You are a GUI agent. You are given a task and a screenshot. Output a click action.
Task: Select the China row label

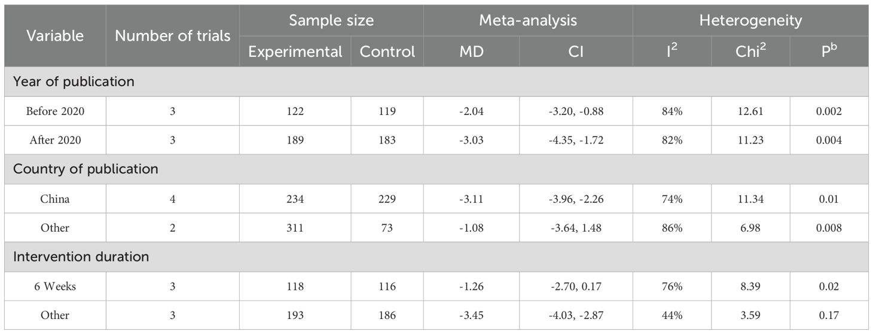(55, 199)
